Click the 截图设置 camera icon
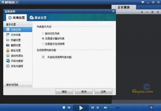Screen dimensions: 161x111 tap(8, 45)
